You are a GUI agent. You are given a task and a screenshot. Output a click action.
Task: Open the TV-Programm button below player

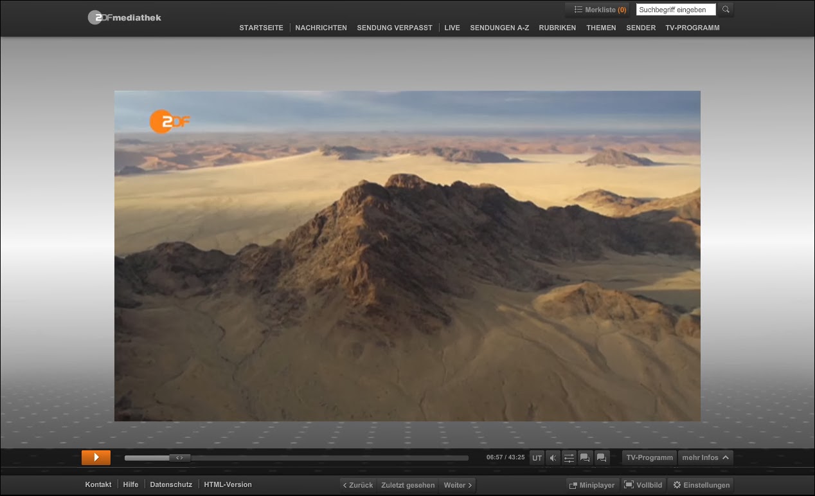pos(649,457)
